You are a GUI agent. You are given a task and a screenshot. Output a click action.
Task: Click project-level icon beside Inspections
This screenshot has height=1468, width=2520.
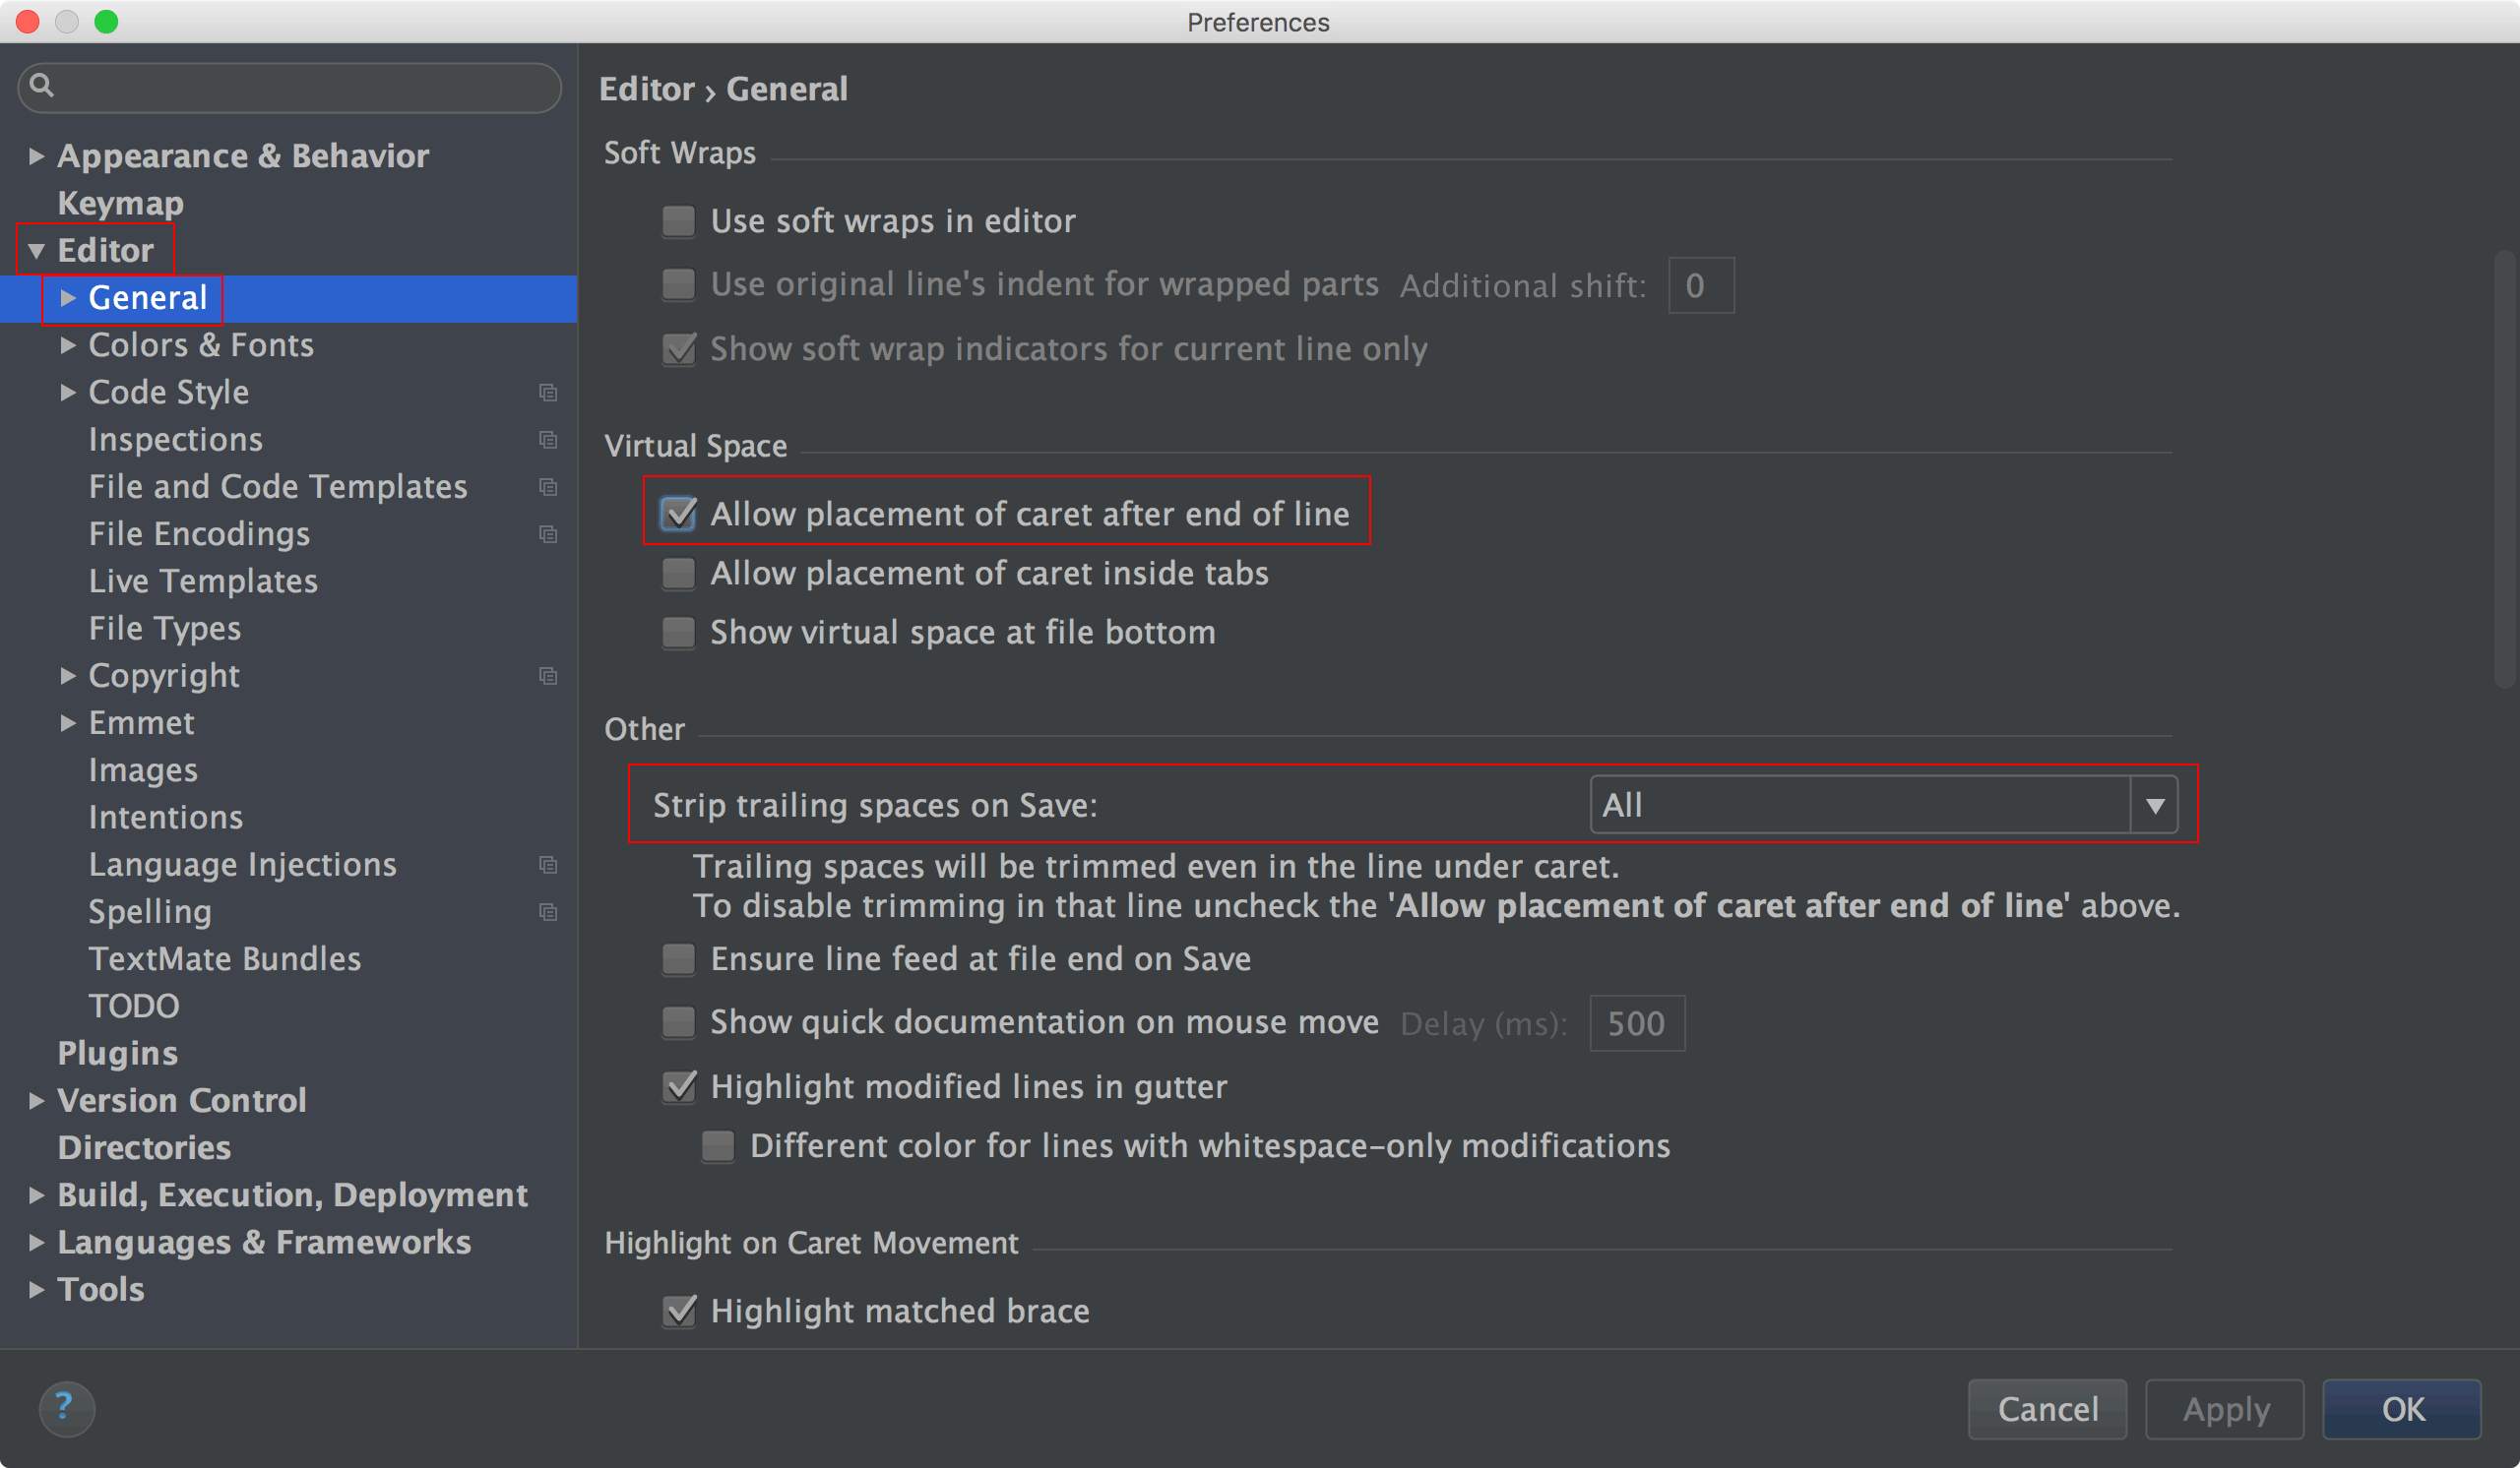(x=548, y=440)
